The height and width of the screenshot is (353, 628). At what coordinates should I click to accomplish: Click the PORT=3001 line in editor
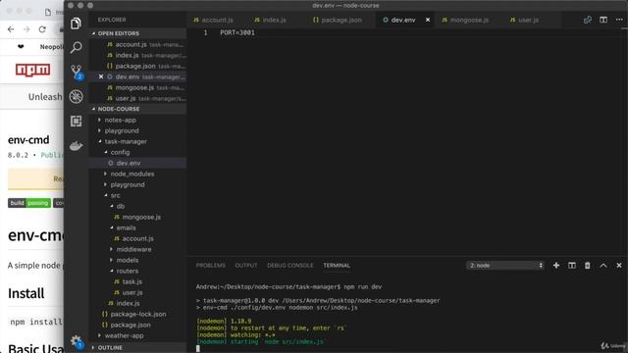click(x=237, y=32)
